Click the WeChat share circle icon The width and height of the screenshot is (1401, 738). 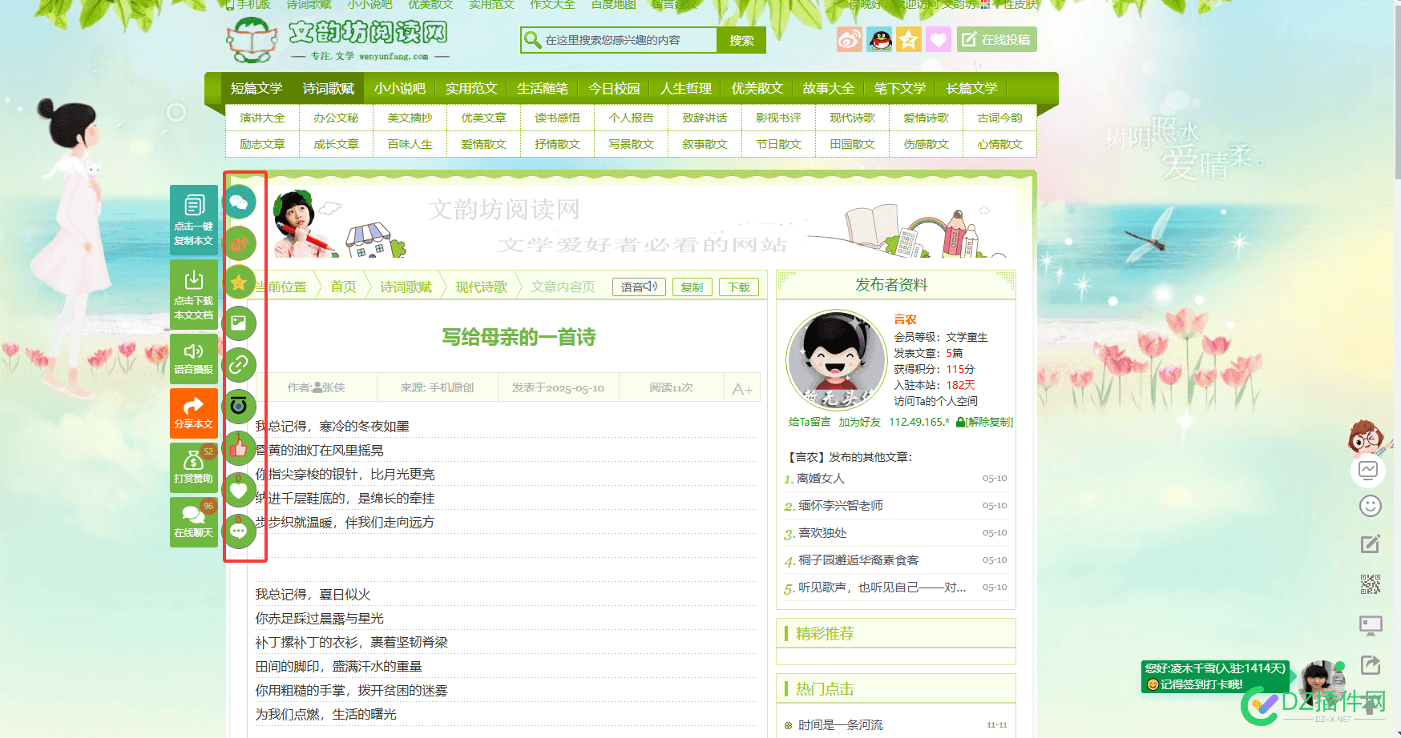pos(239,202)
